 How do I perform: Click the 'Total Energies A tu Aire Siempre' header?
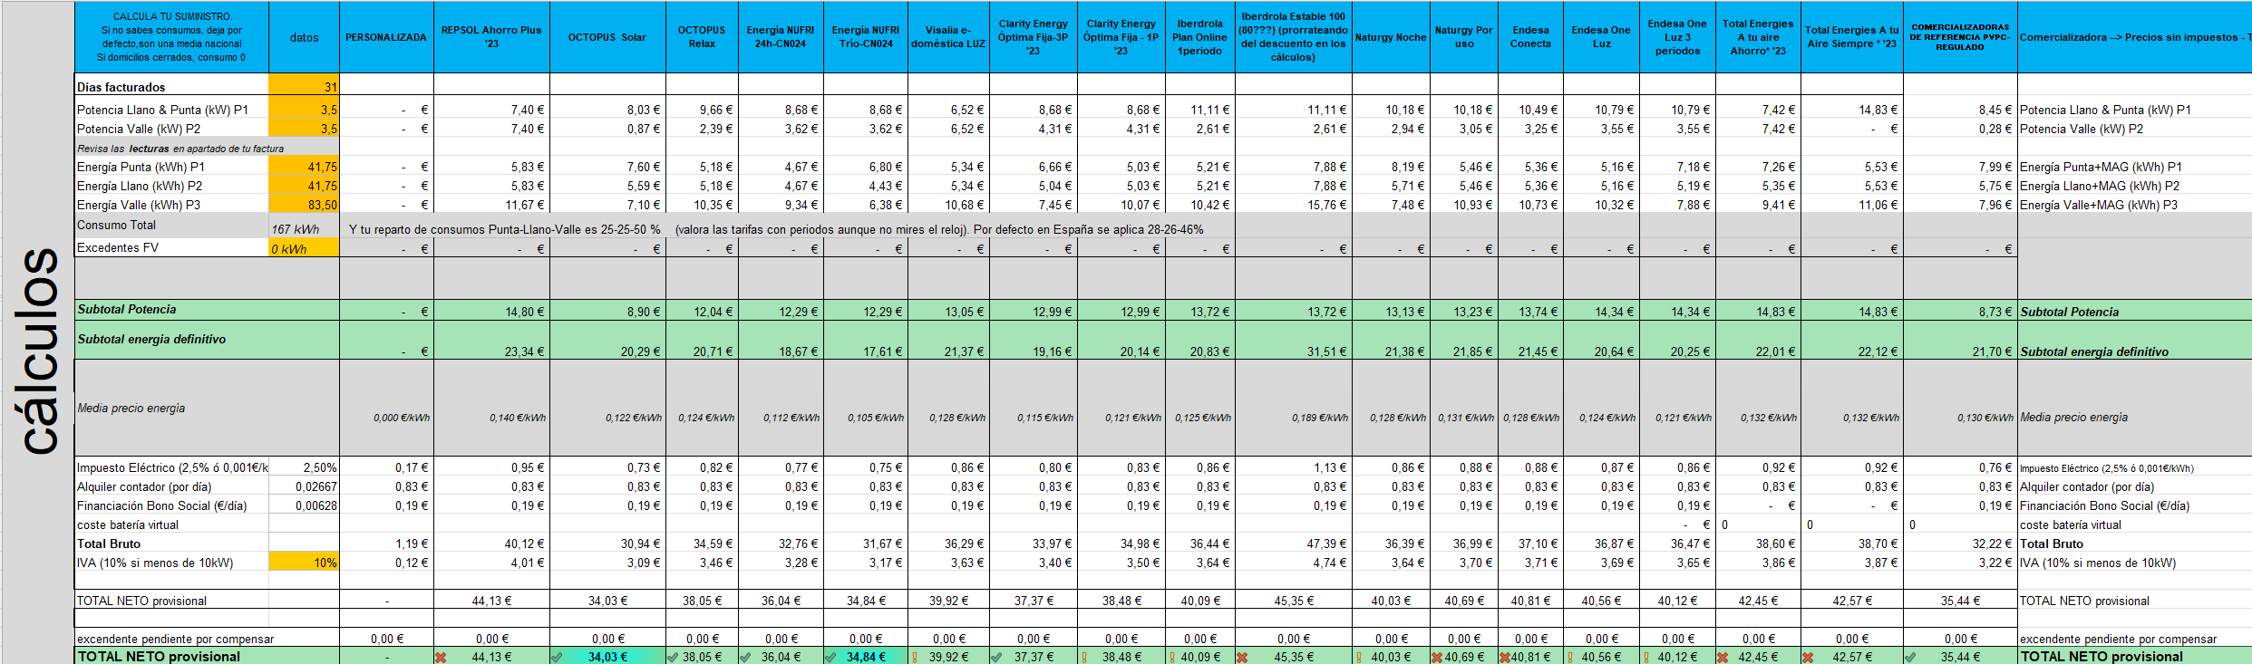1850,37
